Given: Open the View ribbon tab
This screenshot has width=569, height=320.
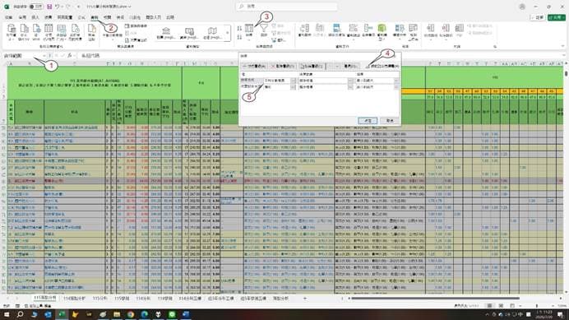Looking at the screenshot, I should [x=120, y=17].
